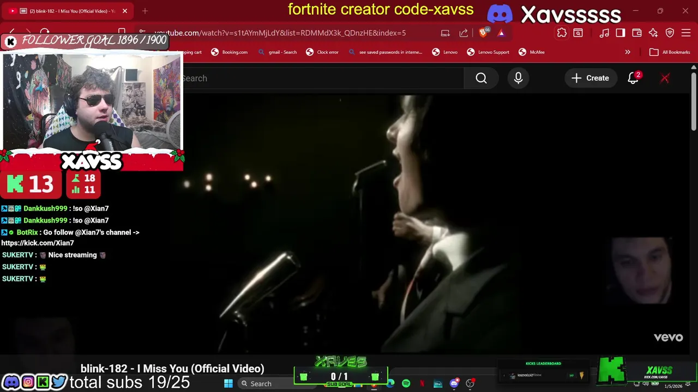Image resolution: width=698 pixels, height=392 pixels.
Task: Click the BotRix username in chat
Action: point(27,232)
